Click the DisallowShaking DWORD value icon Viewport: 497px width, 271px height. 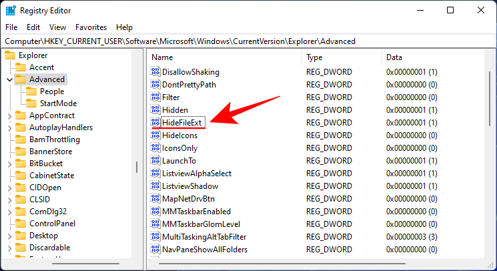click(x=155, y=71)
